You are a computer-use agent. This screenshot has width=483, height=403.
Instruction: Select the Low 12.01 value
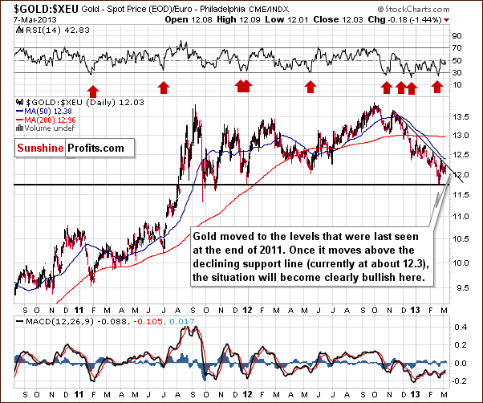[x=286, y=20]
